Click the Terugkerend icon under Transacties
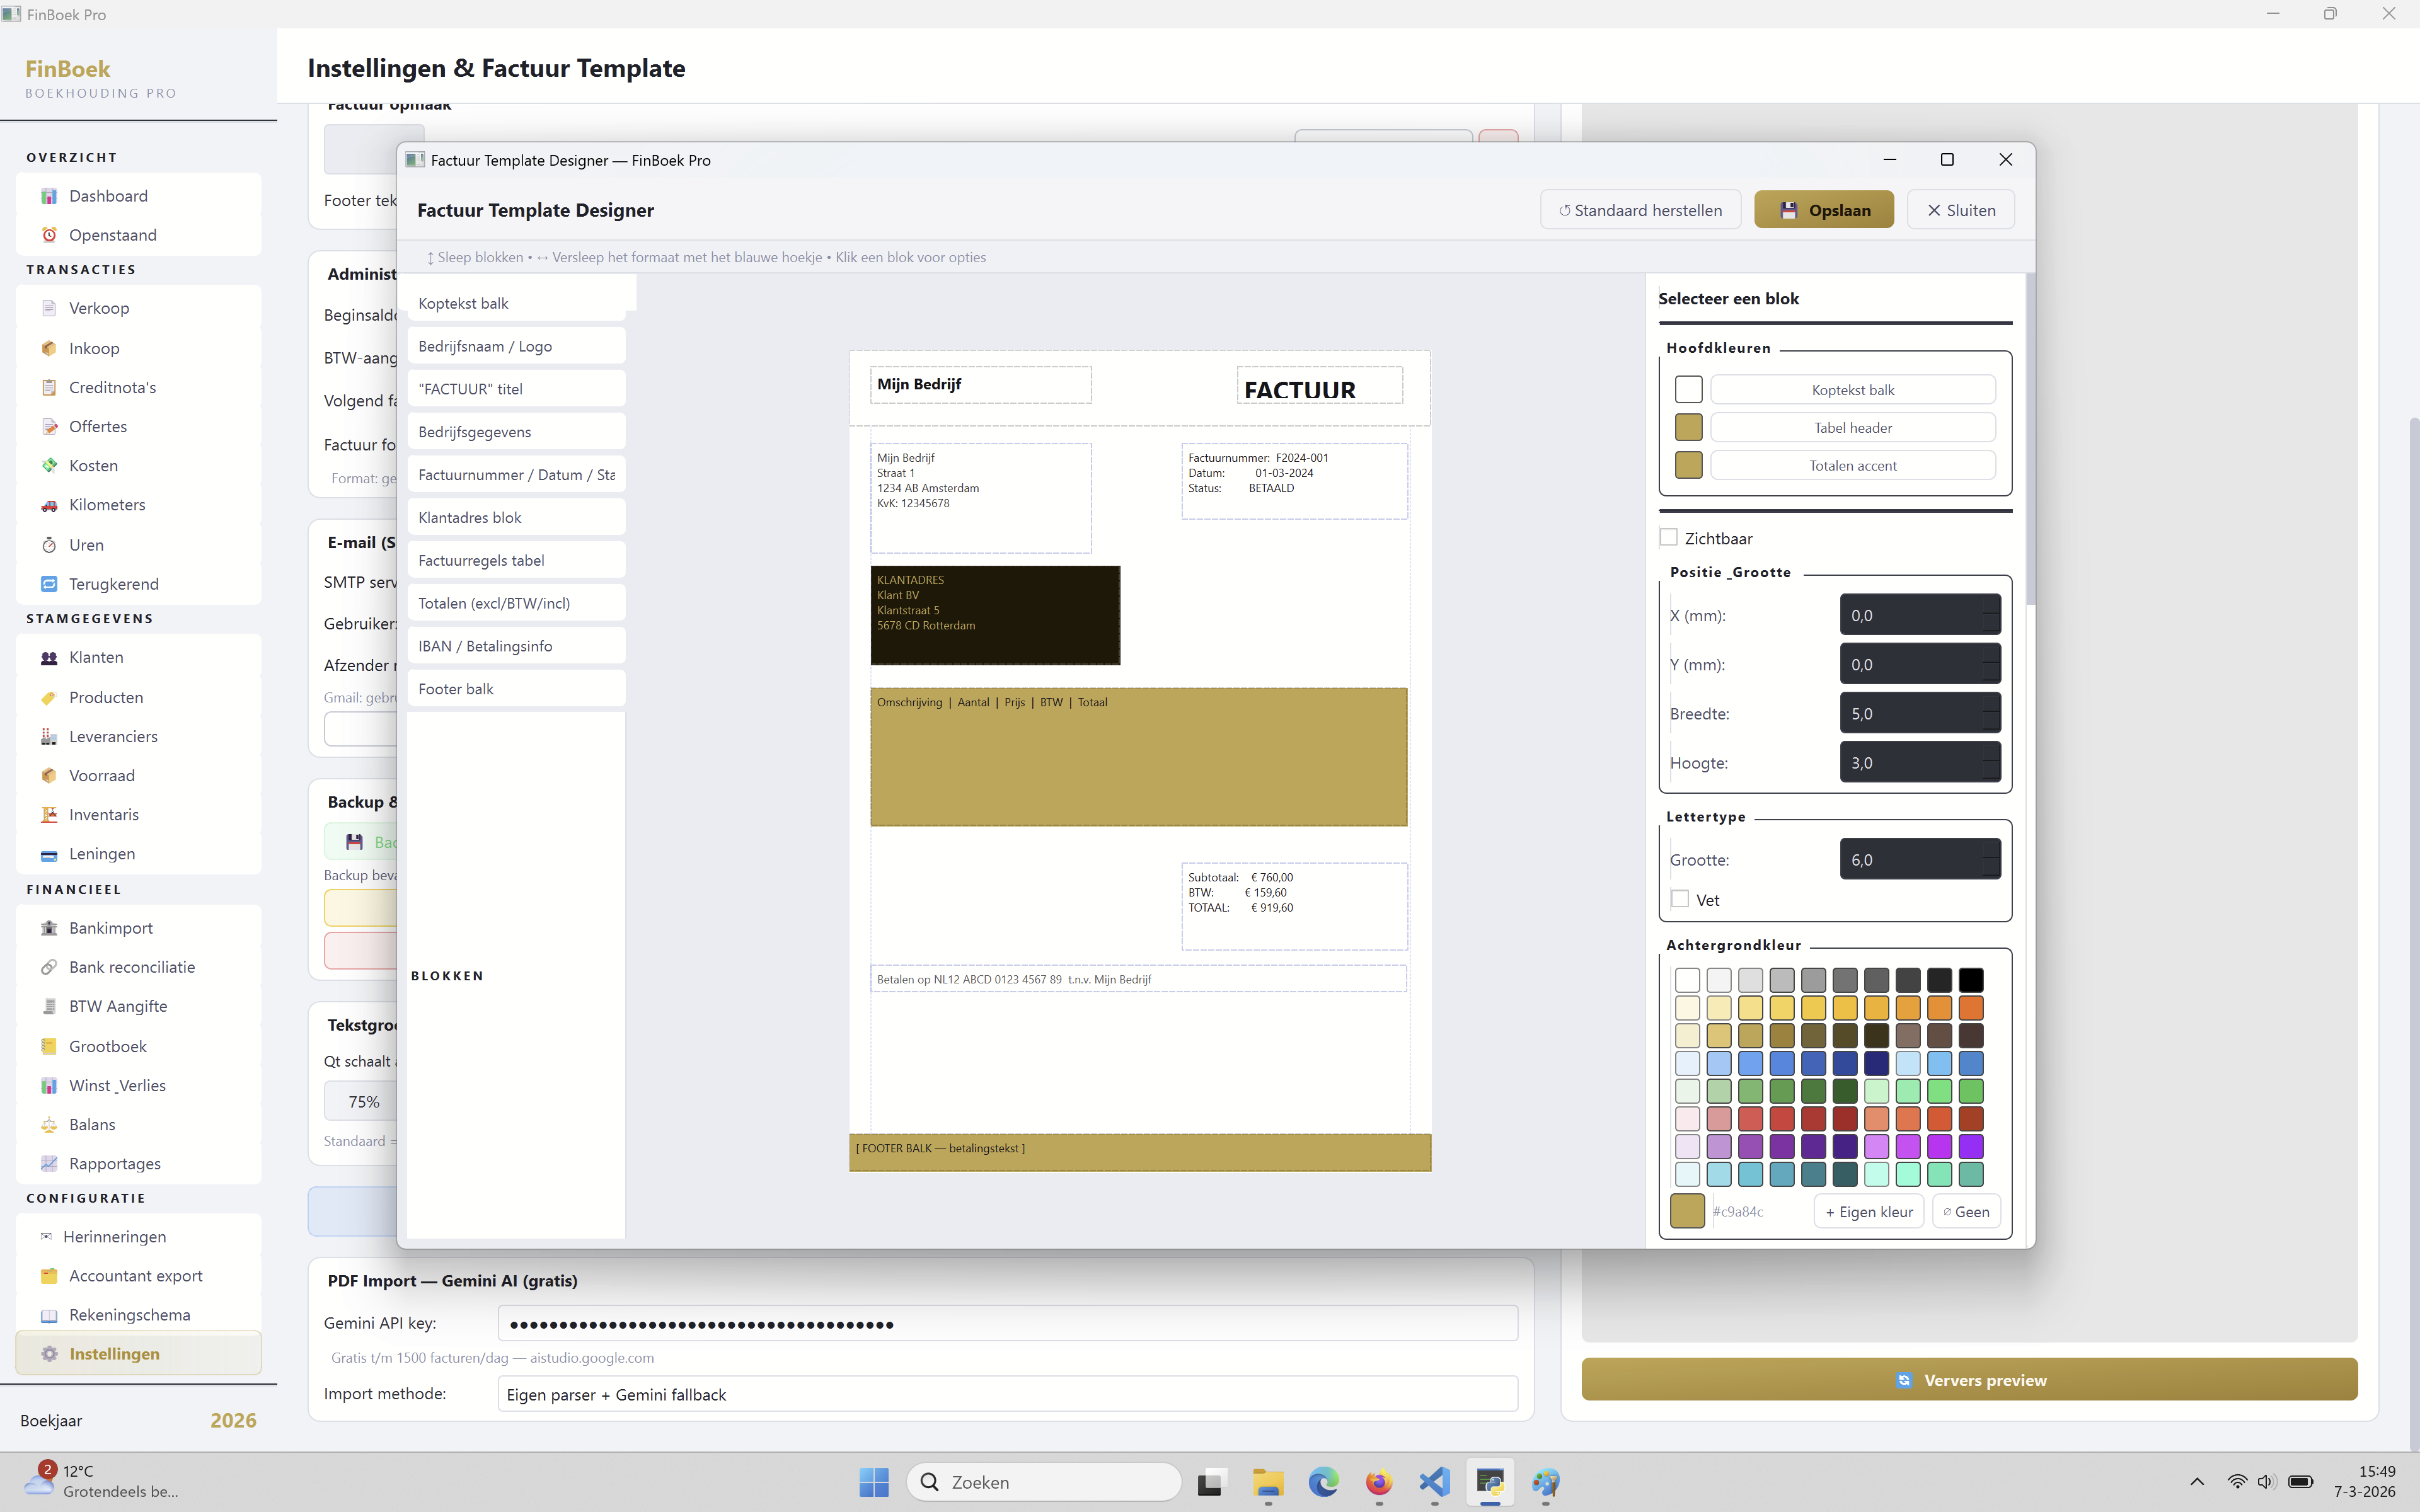Image resolution: width=2420 pixels, height=1512 pixels. (x=49, y=583)
